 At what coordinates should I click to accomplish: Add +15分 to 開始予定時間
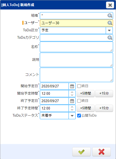(x=104, y=93)
